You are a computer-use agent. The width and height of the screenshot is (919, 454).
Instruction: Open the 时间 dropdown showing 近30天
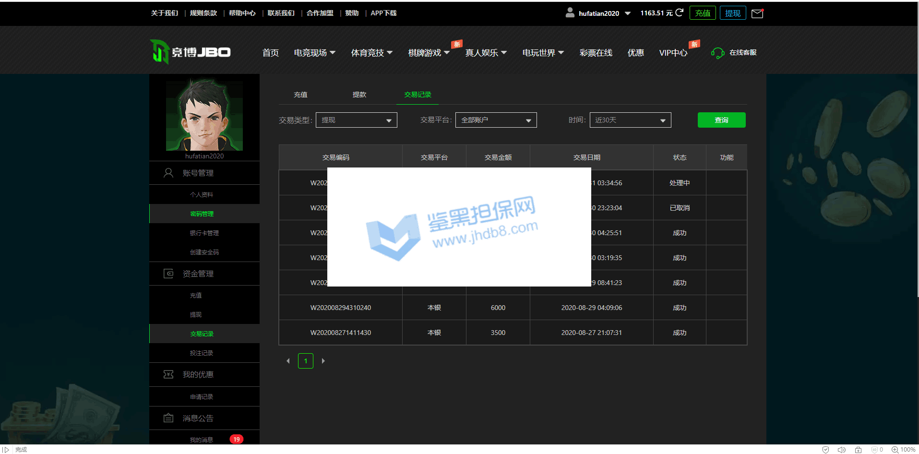coord(630,120)
